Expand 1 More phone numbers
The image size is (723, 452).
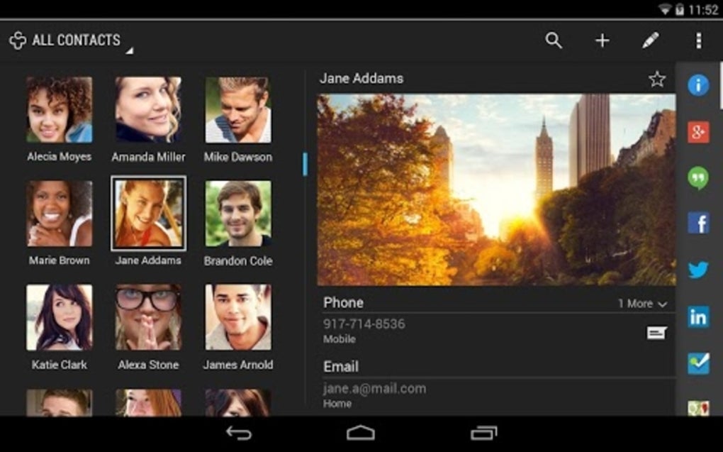tap(642, 304)
